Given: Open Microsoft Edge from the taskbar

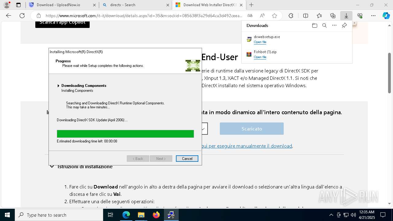Looking at the screenshot, I should [x=126, y=215].
